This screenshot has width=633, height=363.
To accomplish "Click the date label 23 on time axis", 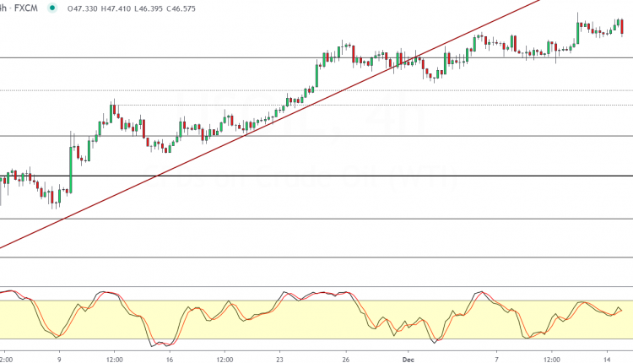I will tap(279, 360).
